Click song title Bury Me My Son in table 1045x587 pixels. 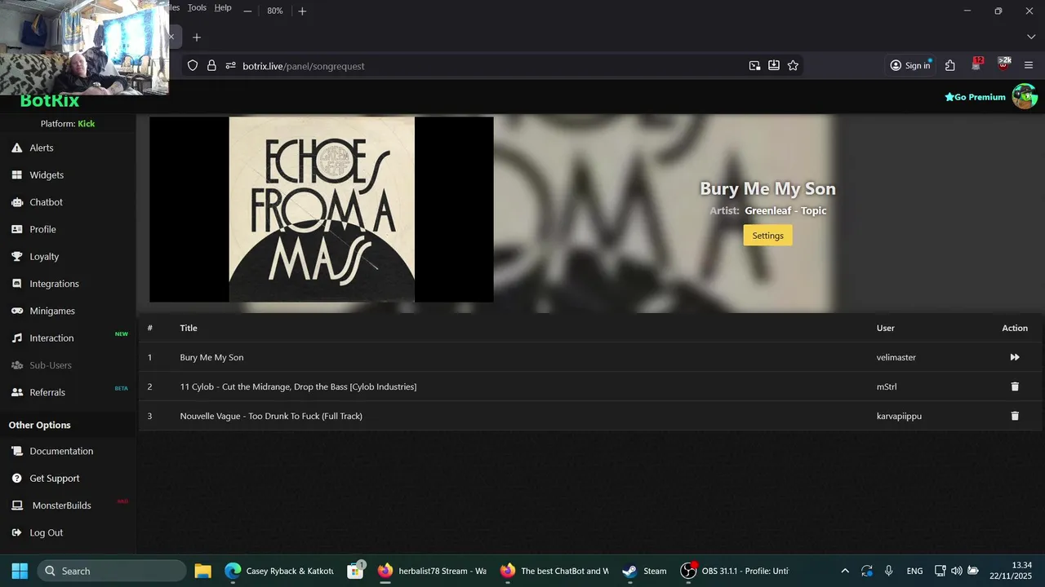point(211,357)
